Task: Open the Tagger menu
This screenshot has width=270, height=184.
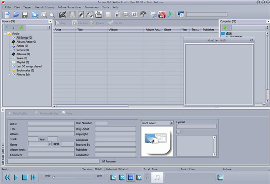Action: [27, 8]
